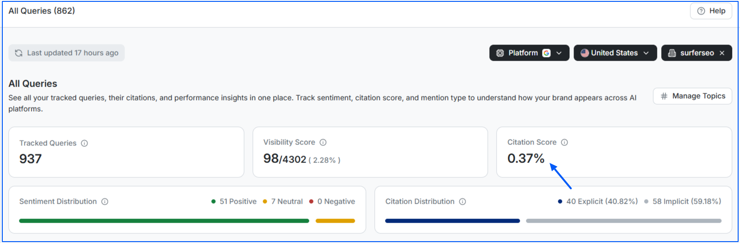This screenshot has width=740, height=243.
Task: Click the 40 Explicit (40.82%) label
Action: coord(602,201)
